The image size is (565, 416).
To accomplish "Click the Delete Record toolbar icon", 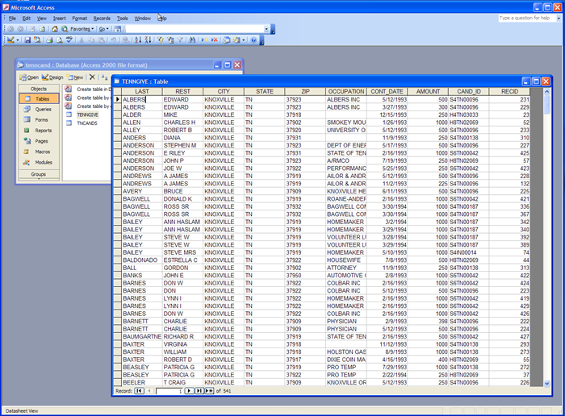I will pos(215,40).
